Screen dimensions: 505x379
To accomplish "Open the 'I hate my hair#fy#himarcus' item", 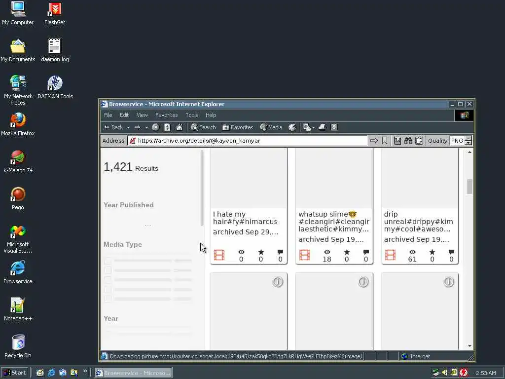I will coord(245,218).
